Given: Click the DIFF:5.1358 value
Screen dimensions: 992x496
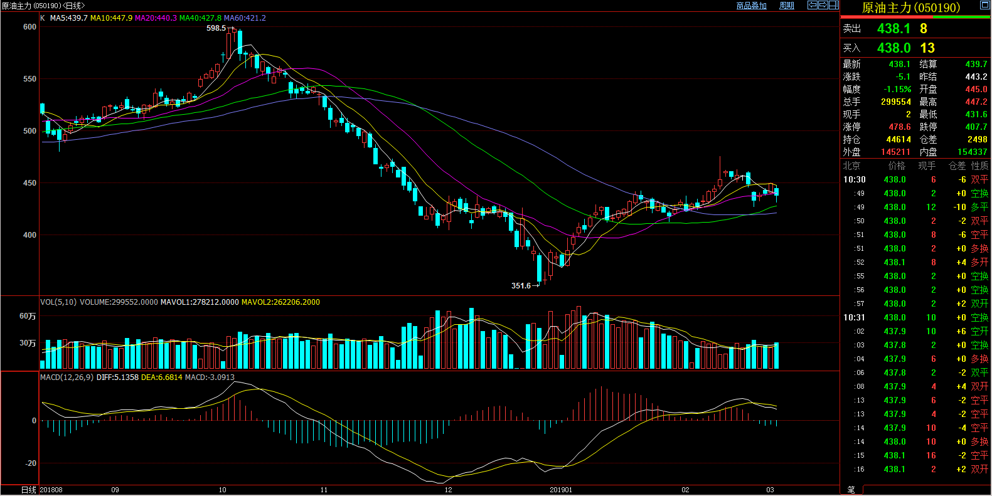Looking at the screenshot, I should 117,377.
